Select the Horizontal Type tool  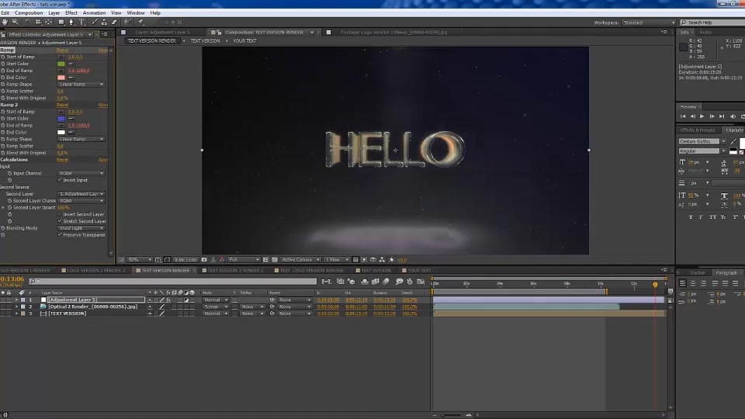pos(81,22)
